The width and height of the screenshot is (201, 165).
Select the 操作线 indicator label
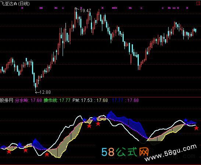click(50, 100)
